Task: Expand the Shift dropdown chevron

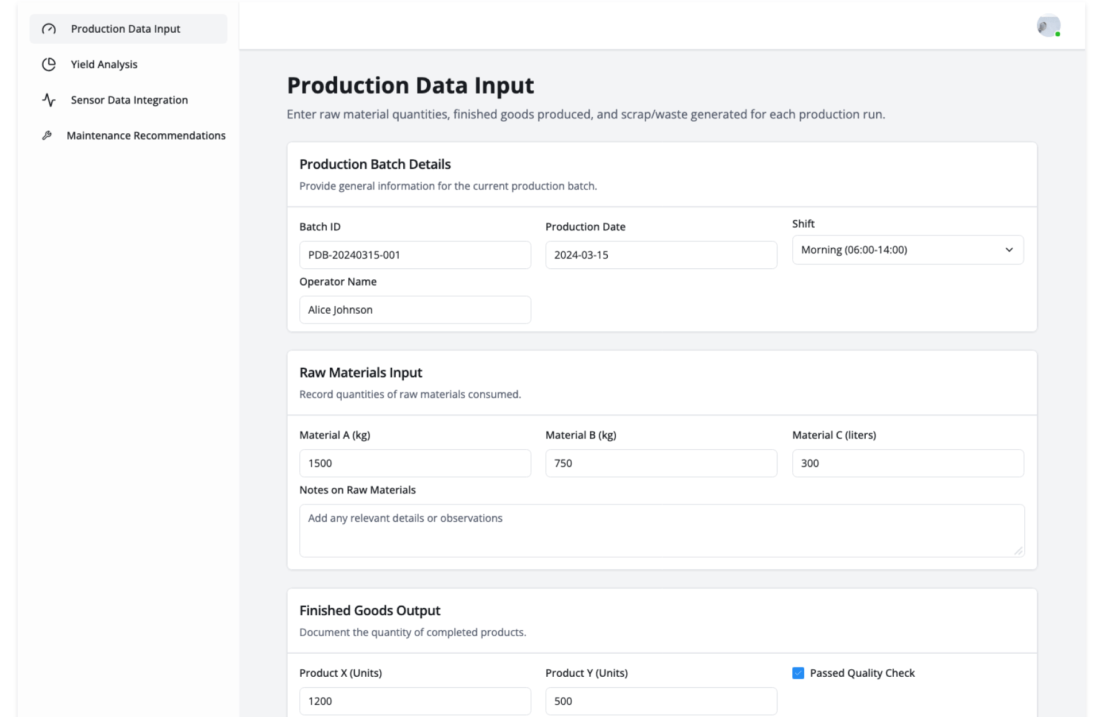Action: (x=1009, y=250)
